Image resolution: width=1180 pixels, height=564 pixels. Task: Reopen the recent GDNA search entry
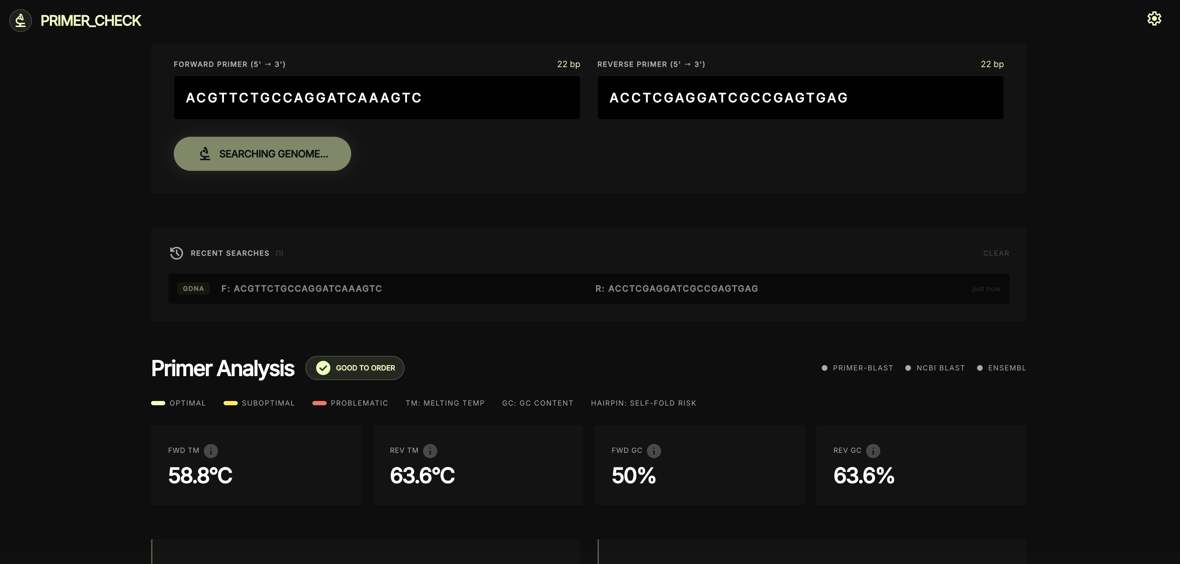coord(588,289)
